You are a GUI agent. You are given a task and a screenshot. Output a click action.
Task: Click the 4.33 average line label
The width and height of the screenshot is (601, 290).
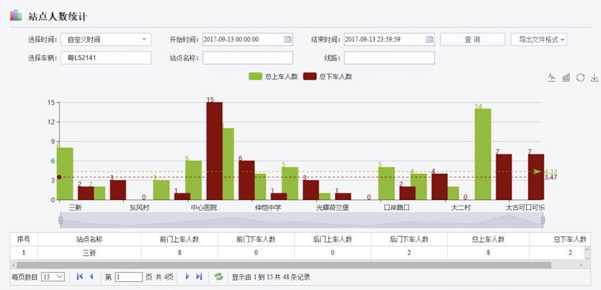coord(551,171)
